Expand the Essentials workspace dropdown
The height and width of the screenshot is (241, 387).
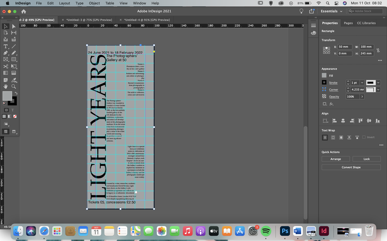331,11
